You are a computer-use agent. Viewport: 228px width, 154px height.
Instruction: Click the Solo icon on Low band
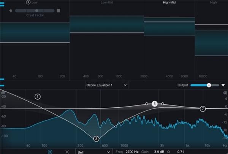[28, 2]
